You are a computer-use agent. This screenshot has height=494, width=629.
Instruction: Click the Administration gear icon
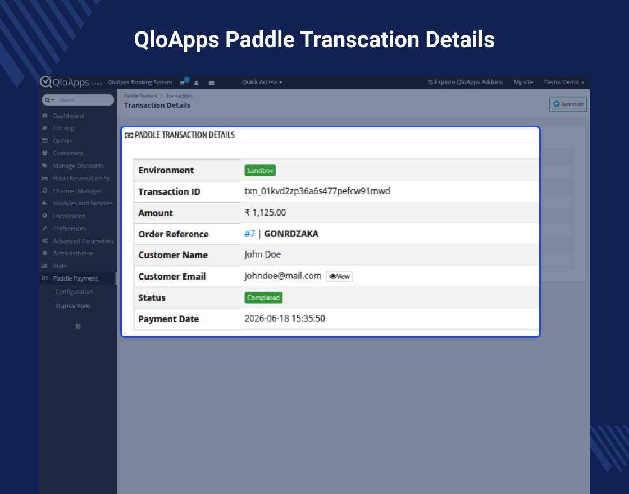(x=45, y=253)
